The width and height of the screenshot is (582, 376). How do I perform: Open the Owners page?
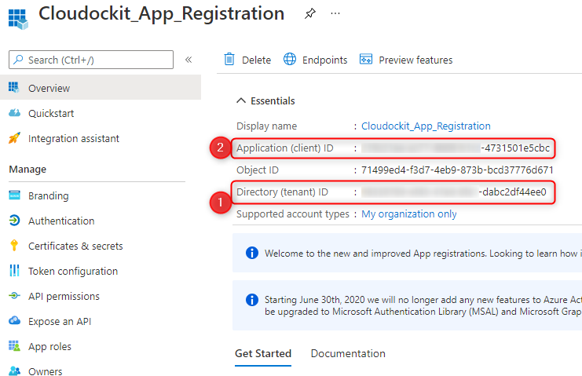click(x=46, y=371)
